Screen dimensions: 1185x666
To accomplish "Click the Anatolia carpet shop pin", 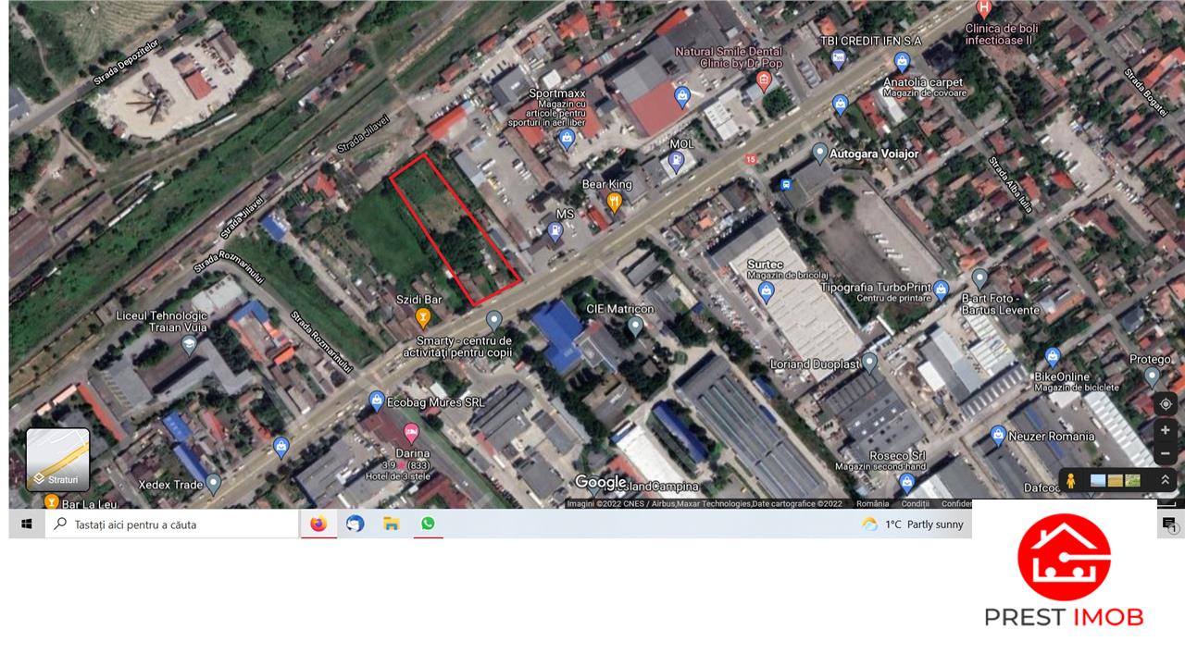I will [903, 63].
